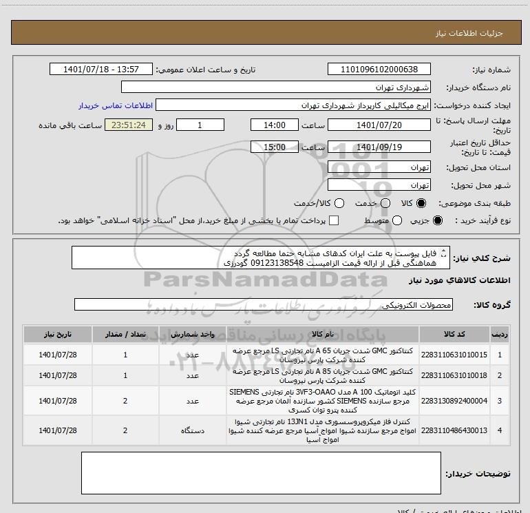Click the unit عدد in row 2
This screenshot has height=513, width=530.
(x=192, y=375)
